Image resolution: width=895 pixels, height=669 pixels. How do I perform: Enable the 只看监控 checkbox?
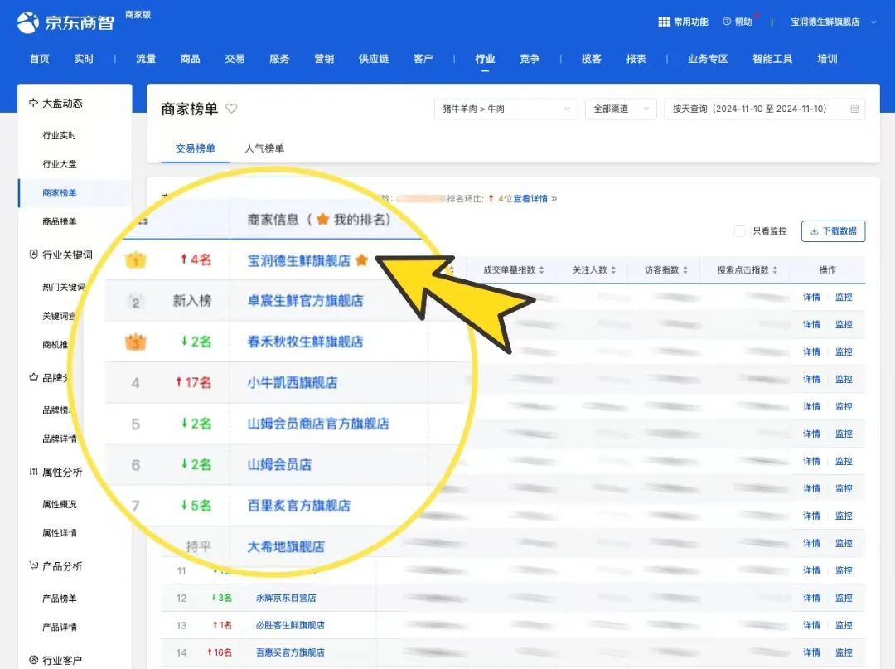739,231
